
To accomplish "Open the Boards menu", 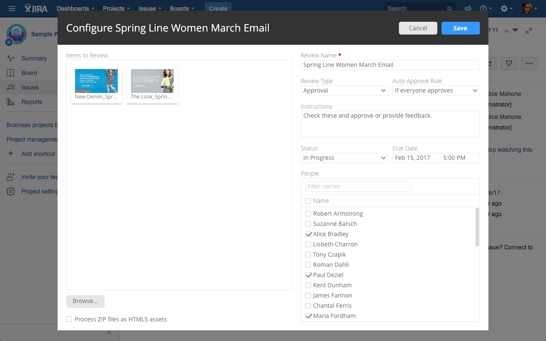I will coord(182,9).
